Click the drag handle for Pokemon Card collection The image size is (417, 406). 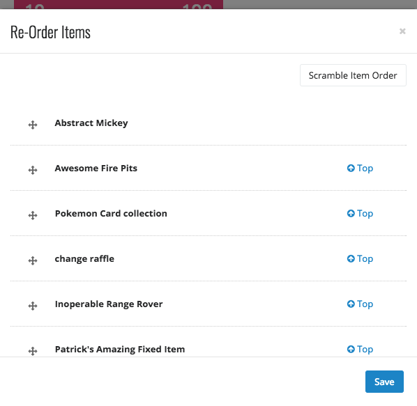(x=33, y=215)
